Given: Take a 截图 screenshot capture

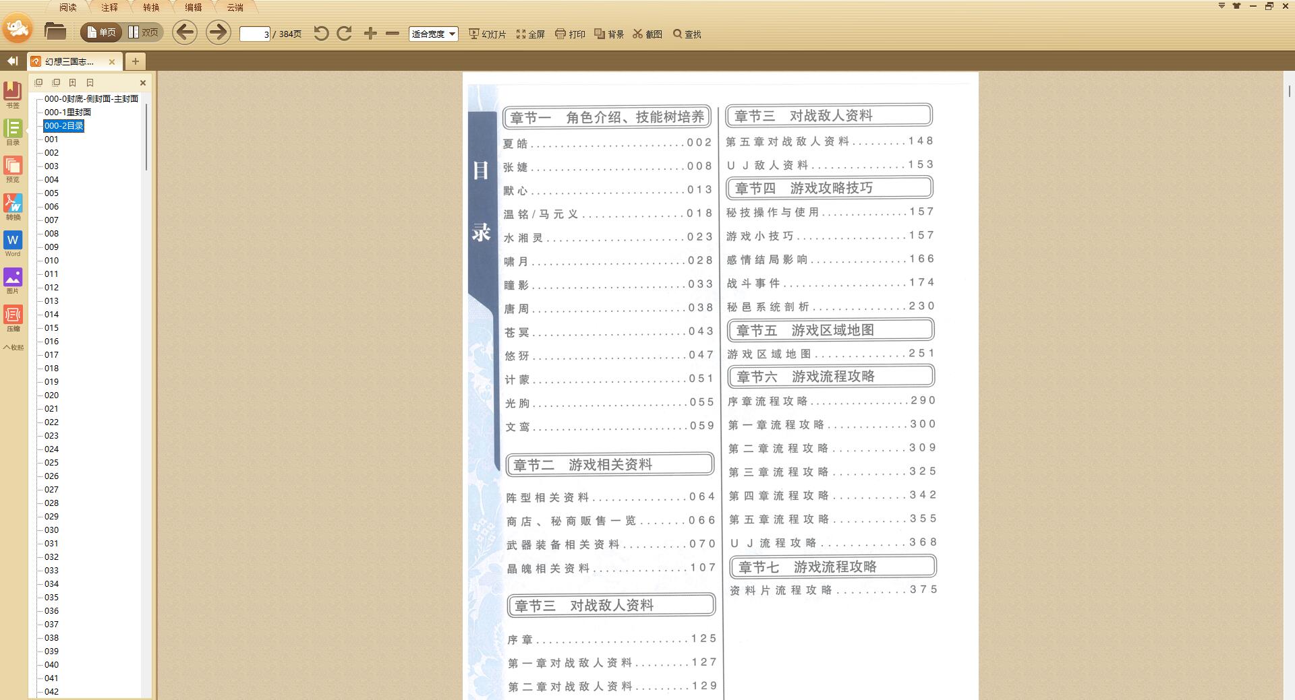Looking at the screenshot, I should (x=648, y=33).
